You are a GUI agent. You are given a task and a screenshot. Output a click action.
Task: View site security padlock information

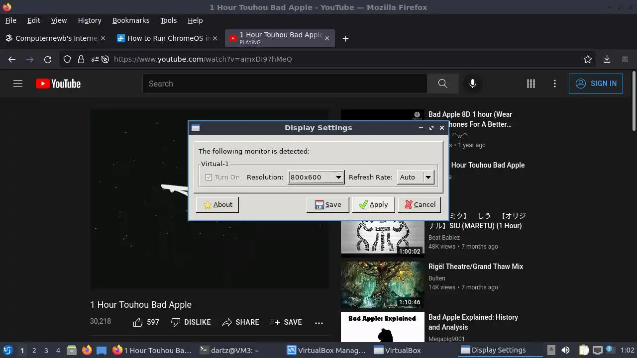(x=81, y=59)
